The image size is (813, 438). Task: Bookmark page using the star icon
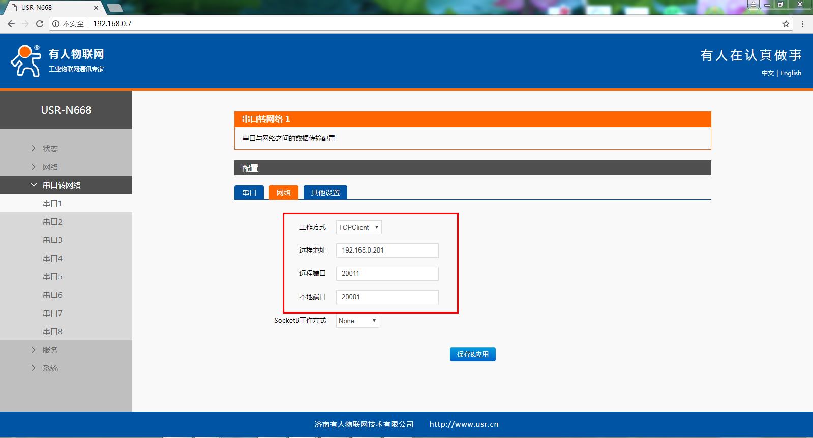point(786,24)
